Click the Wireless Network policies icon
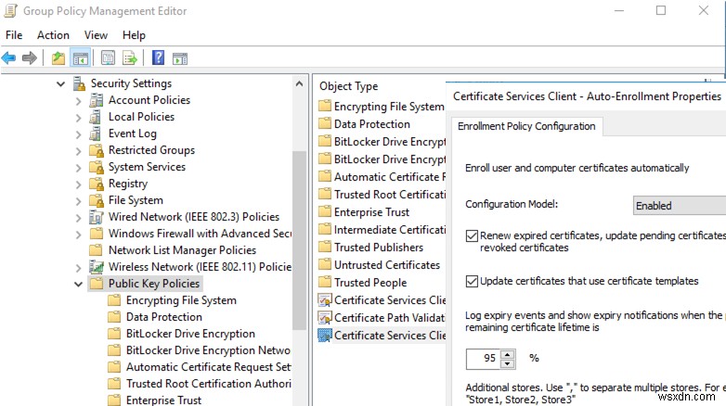 pyautogui.click(x=96, y=267)
